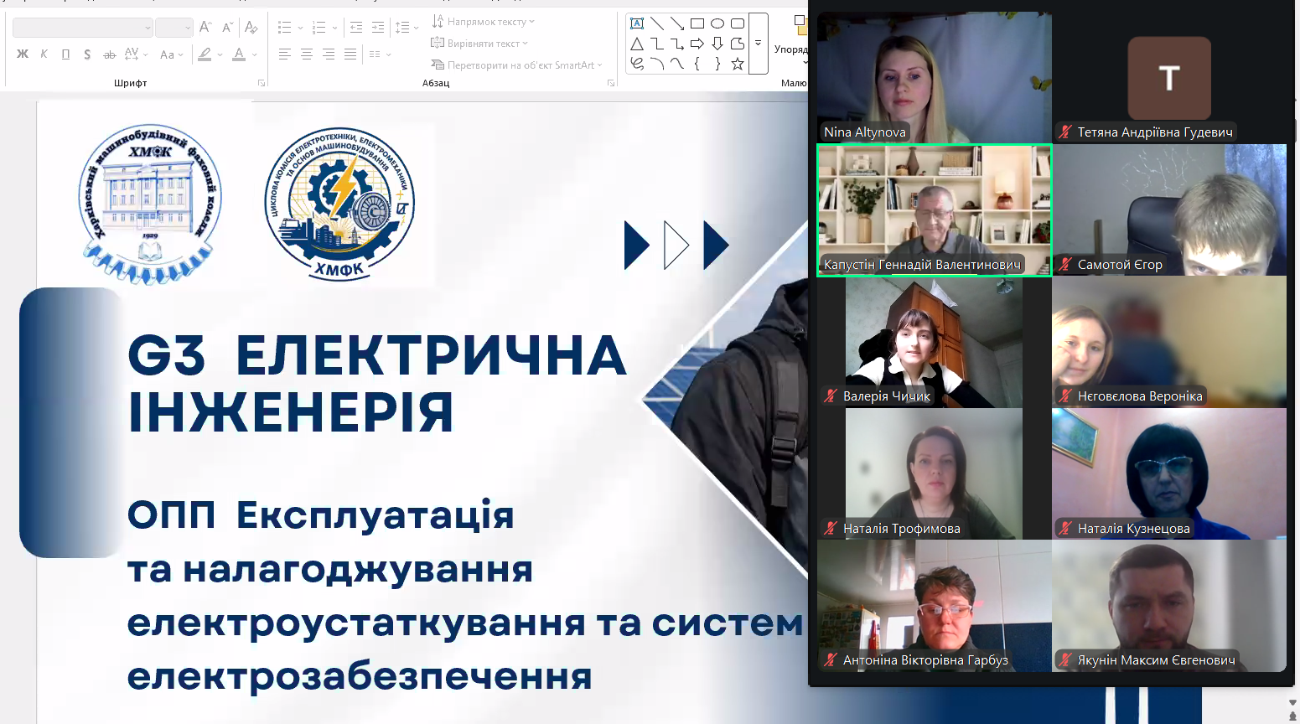Image resolution: width=1300 pixels, height=724 pixels.
Task: Toggle strikethrough text formatting
Action: pyautogui.click(x=109, y=54)
